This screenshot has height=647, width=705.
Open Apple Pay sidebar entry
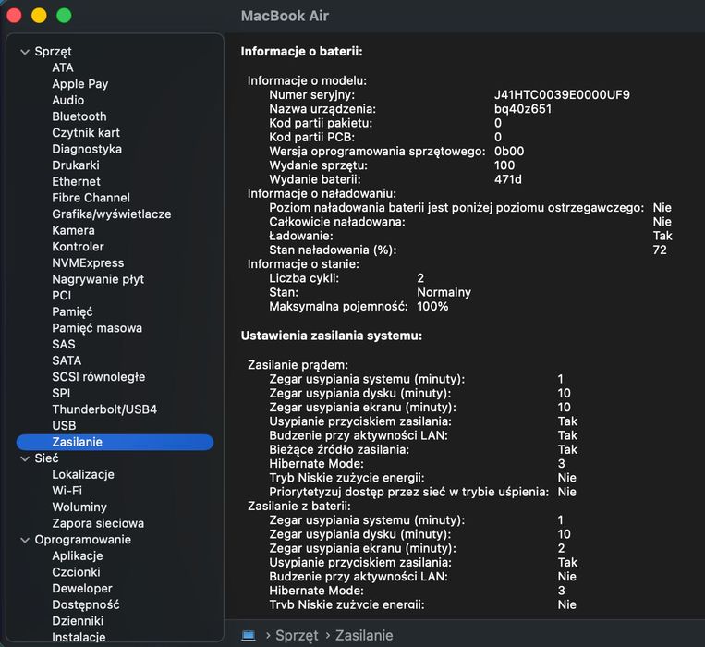[x=80, y=84]
